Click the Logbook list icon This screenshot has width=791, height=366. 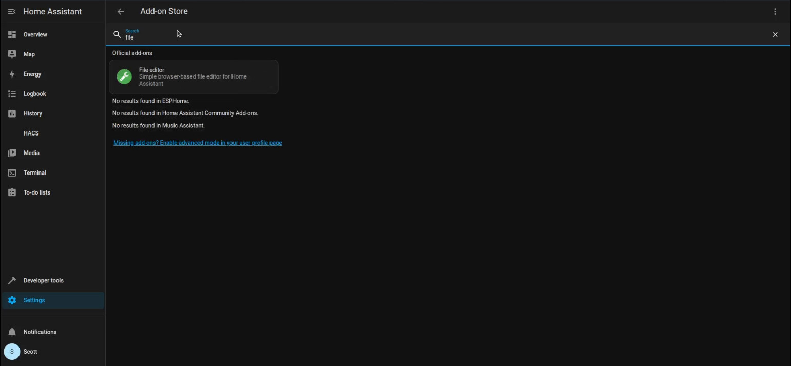12,93
